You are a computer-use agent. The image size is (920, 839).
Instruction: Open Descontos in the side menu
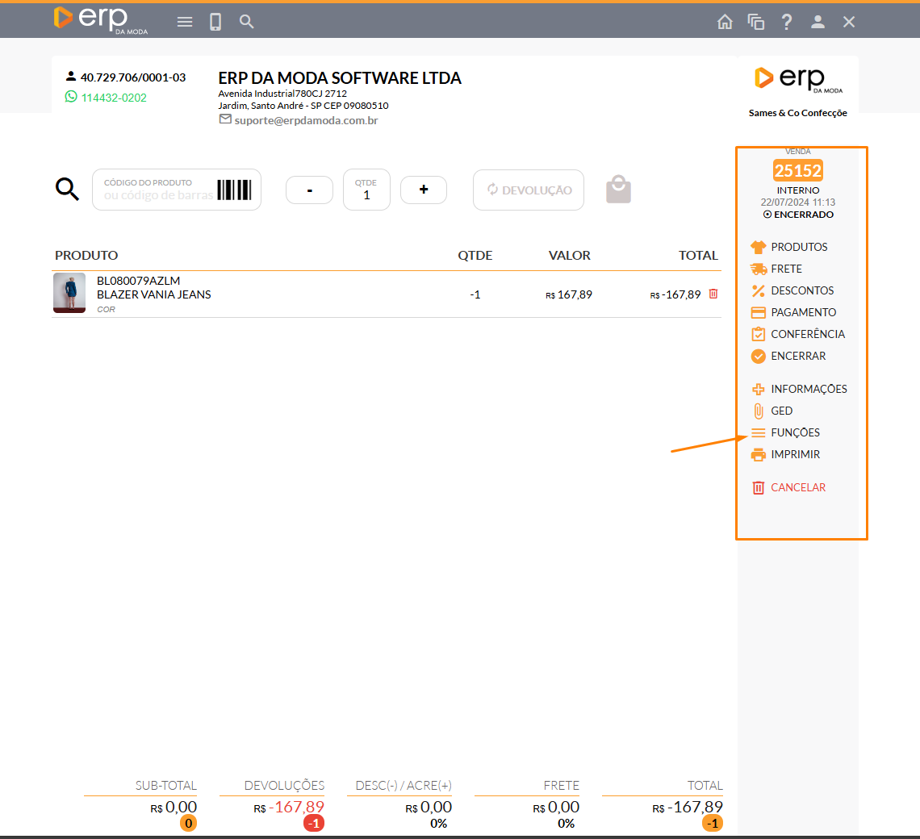(801, 290)
